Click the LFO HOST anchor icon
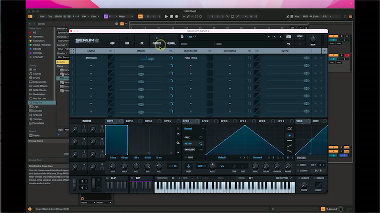This screenshot has width=380, height=213. [188, 166]
